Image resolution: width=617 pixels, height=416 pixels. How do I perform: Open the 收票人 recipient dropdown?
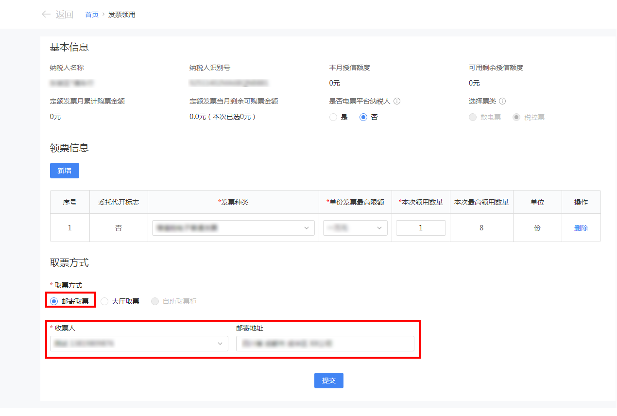pos(139,344)
